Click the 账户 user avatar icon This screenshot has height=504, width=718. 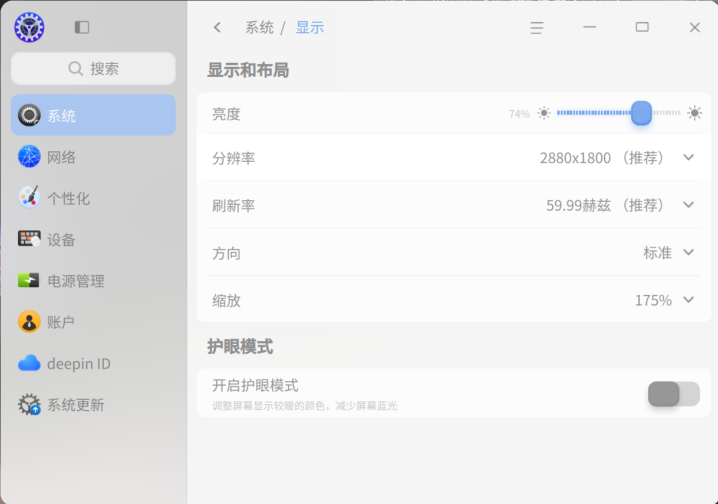(29, 322)
